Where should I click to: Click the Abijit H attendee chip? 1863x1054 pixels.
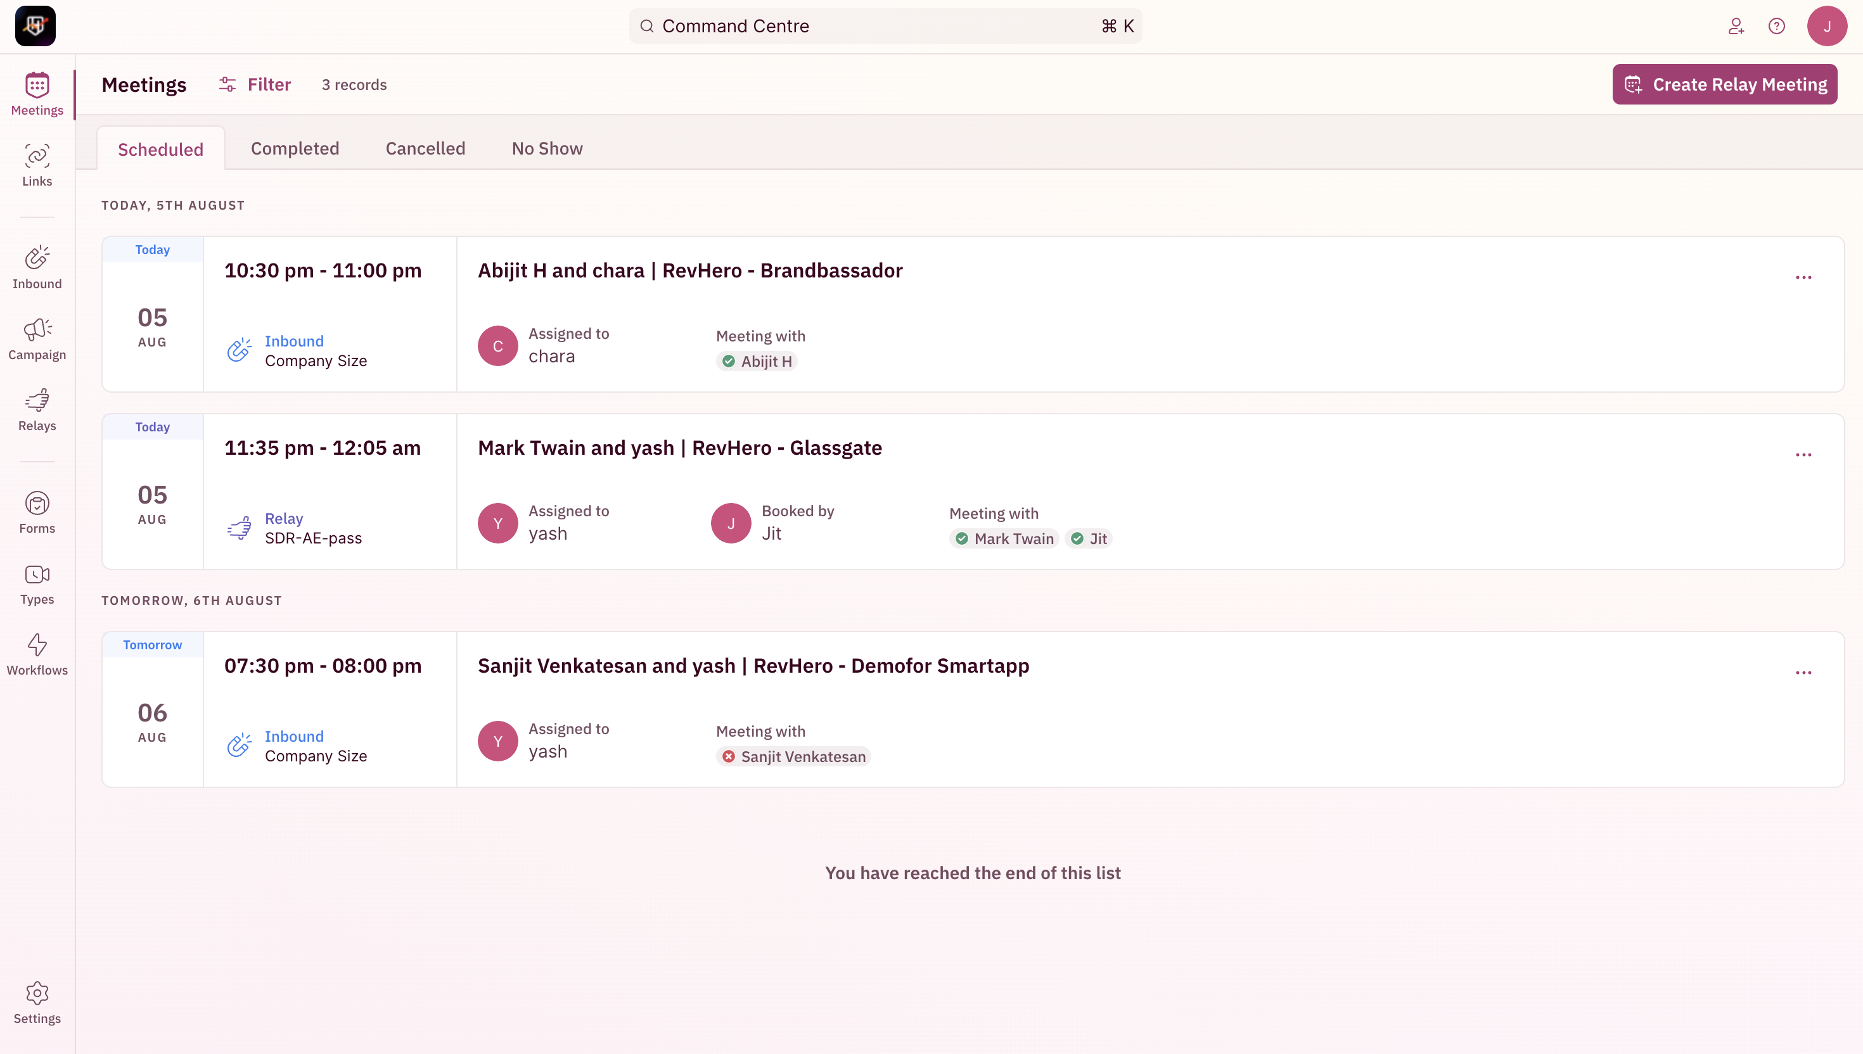(757, 361)
